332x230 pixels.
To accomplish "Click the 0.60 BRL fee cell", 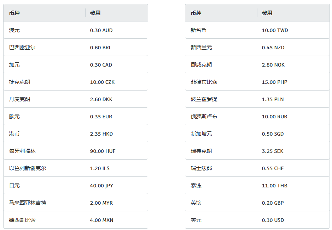I will (101, 48).
